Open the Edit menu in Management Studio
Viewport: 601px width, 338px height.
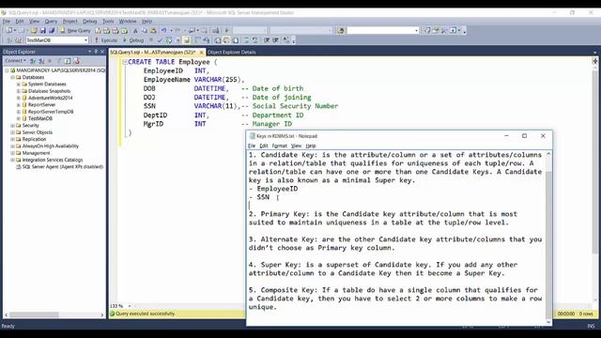tap(20, 21)
